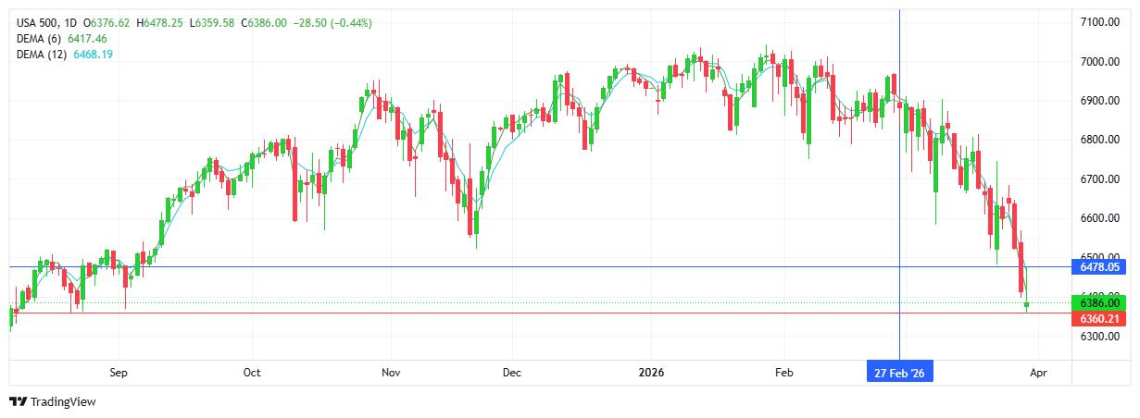Click the blue 6478.05 price label
This screenshot has height=418, width=1140.
click(x=1100, y=266)
